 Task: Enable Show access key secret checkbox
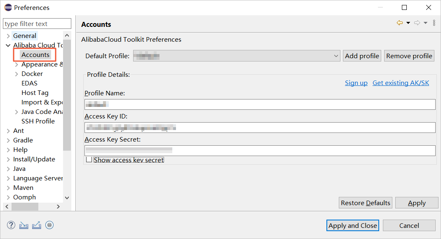[x=89, y=160]
